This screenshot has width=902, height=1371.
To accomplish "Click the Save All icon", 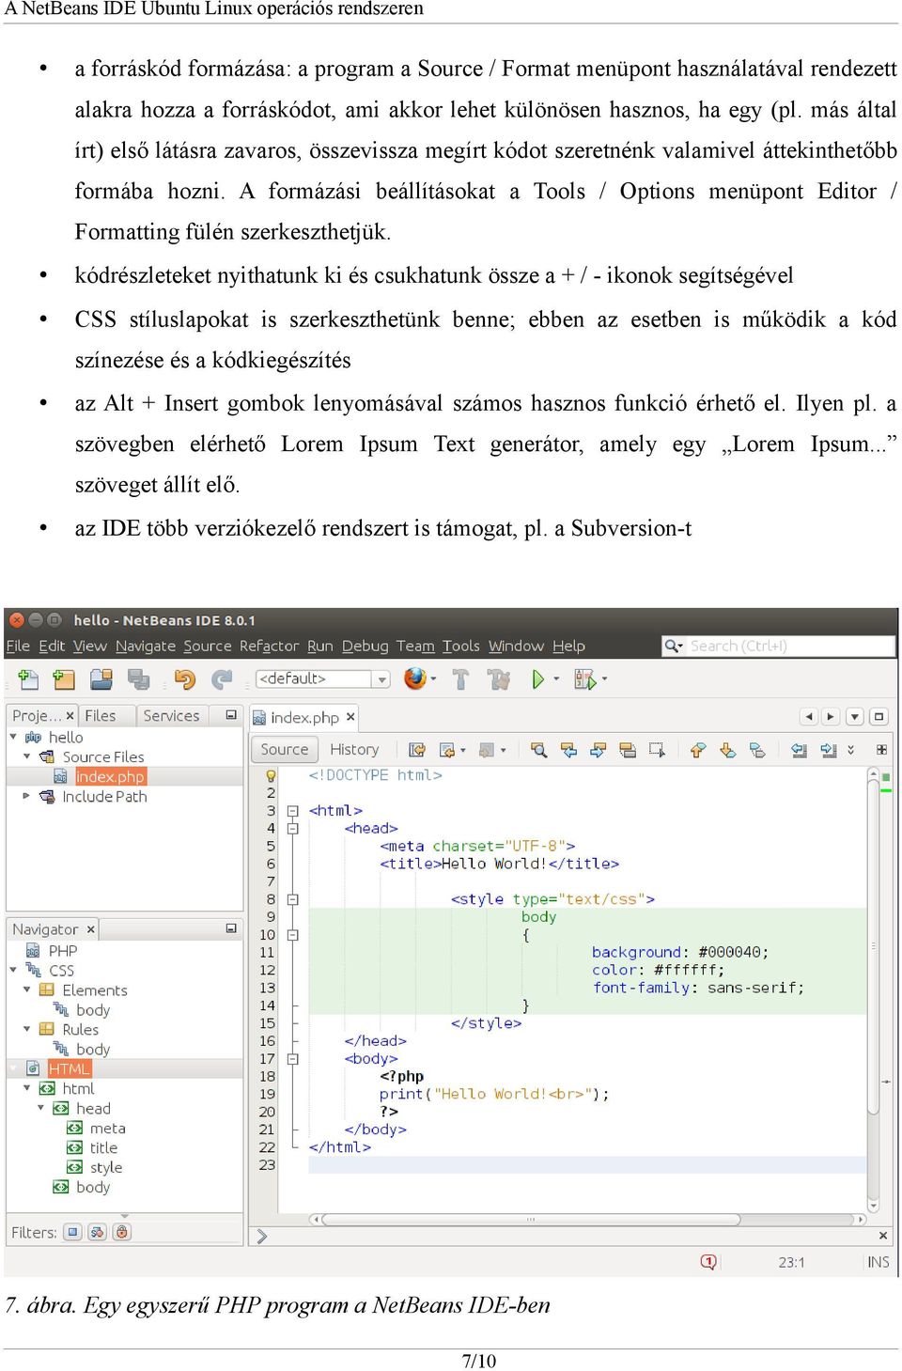I will point(139,679).
